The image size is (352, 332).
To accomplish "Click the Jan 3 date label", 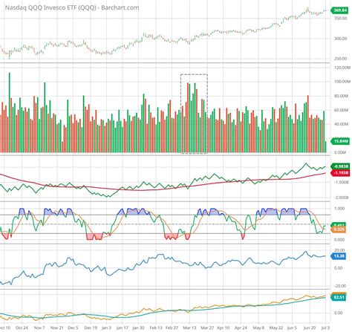I will tap(106, 328).
